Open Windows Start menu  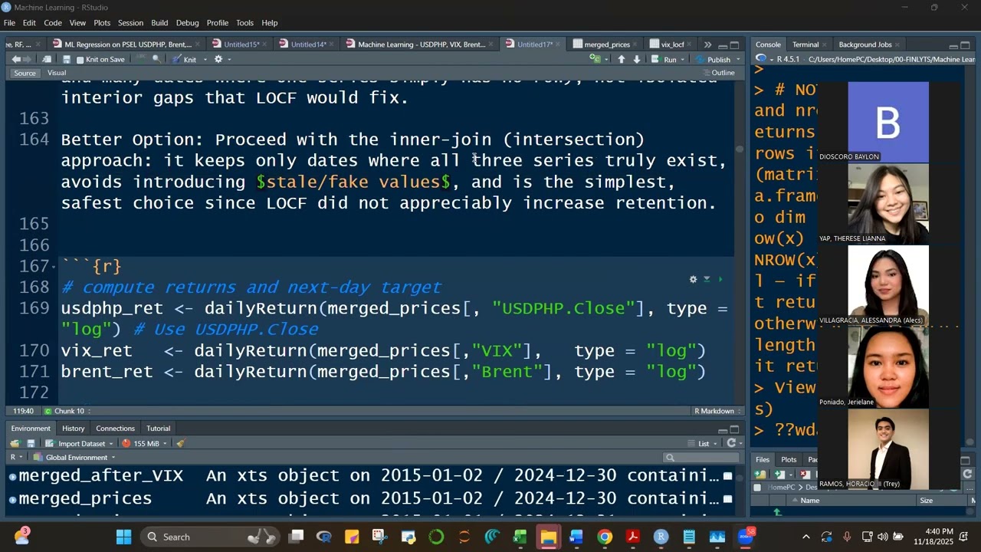point(123,537)
